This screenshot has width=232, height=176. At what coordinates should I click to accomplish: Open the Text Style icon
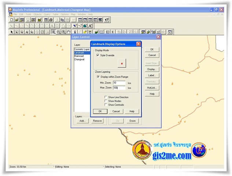pos(90,26)
